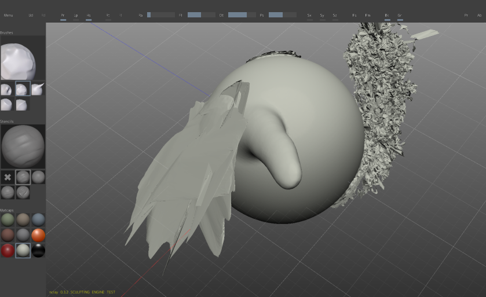Choose the blue-gray matcap sphere
486x297 pixels.
[38, 220]
